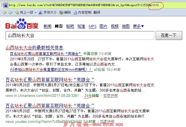Click the green back arrow
186x127 pixels.
point(4,12)
